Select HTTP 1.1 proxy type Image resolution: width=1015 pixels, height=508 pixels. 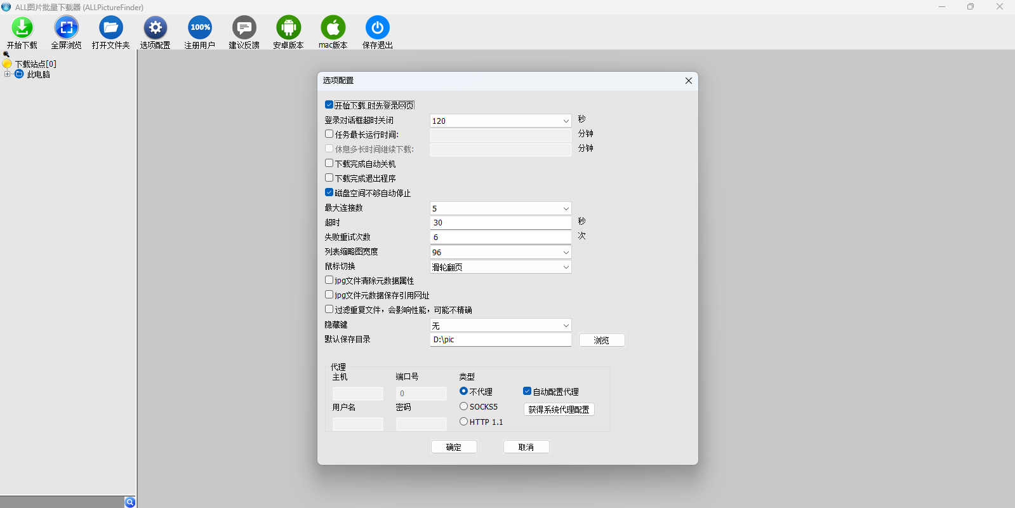pos(463,422)
